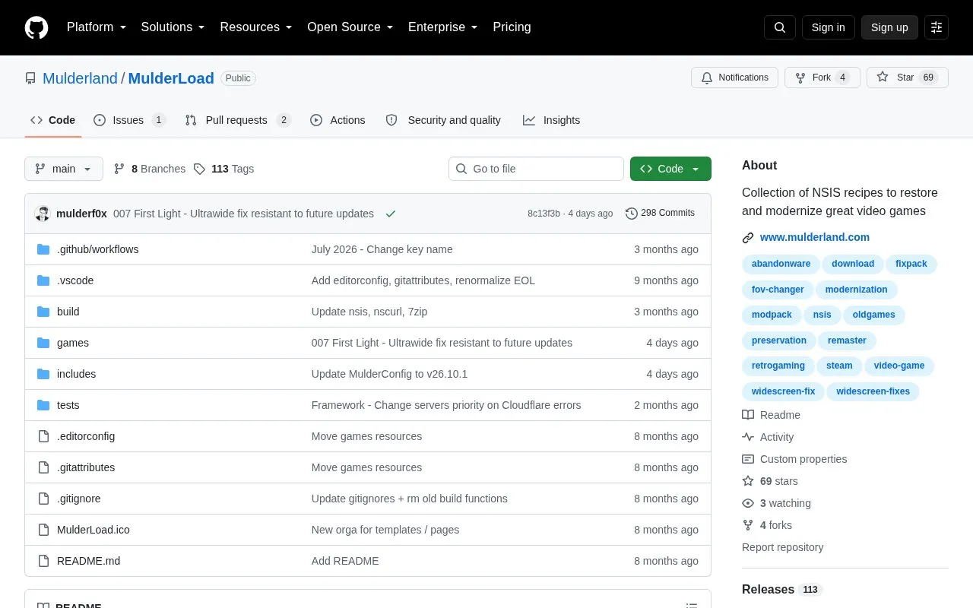The width and height of the screenshot is (973, 608).
Task: Click the GitHub logo icon
Action: [36, 27]
